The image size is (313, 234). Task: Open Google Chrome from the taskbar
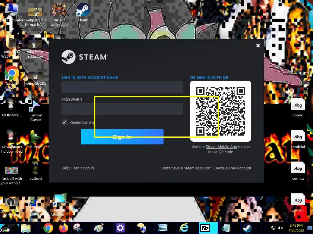pos(48,228)
